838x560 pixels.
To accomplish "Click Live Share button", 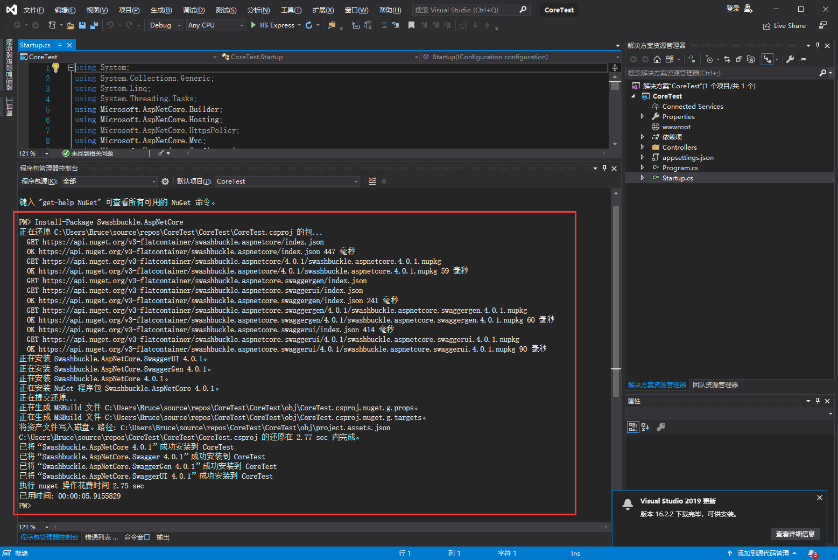I will pos(784,26).
